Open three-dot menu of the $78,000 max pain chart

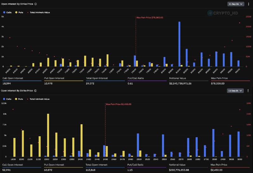tap(249, 4)
